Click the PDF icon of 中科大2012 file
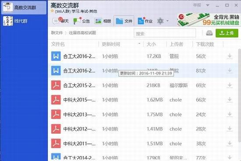241x161 pixels. 56,129
